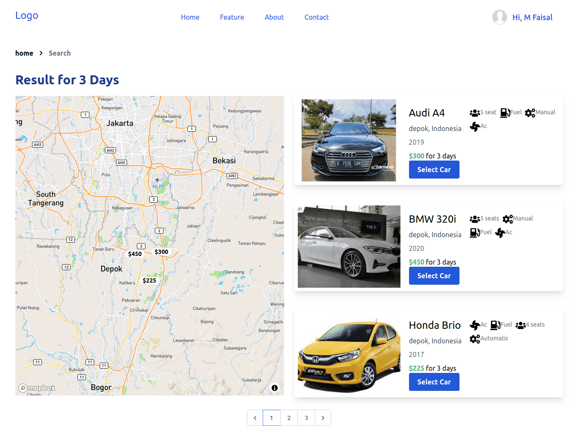This screenshot has height=426, width=578.
Task: Click the $450 for 3 days price text
Action: pos(433,262)
